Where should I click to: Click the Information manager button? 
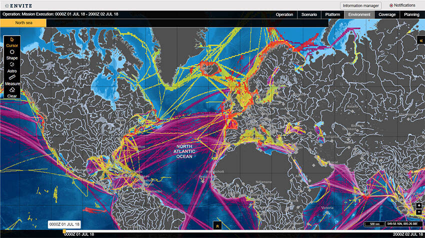(x=360, y=5)
